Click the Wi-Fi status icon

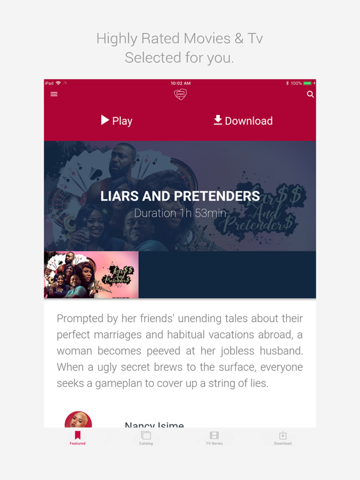(x=58, y=83)
